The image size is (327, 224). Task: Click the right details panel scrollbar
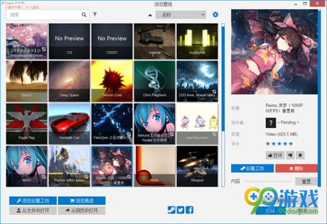click(x=319, y=98)
